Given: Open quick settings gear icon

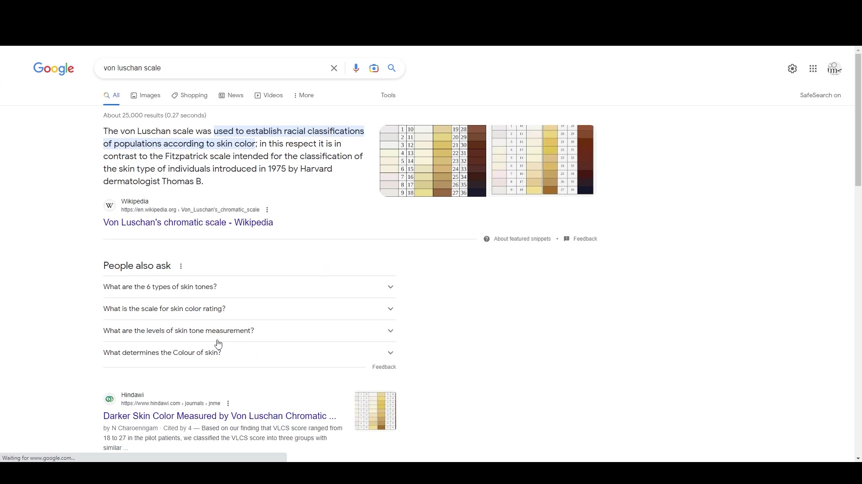Looking at the screenshot, I should point(792,69).
